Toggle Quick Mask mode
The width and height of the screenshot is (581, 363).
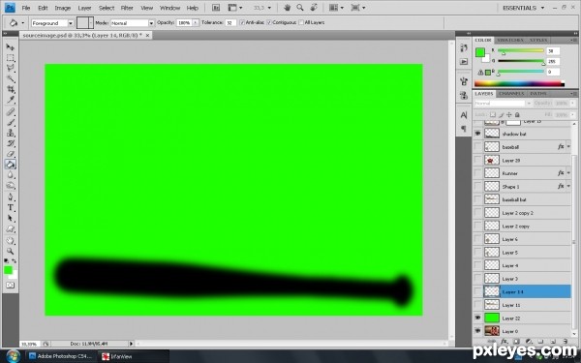10,286
